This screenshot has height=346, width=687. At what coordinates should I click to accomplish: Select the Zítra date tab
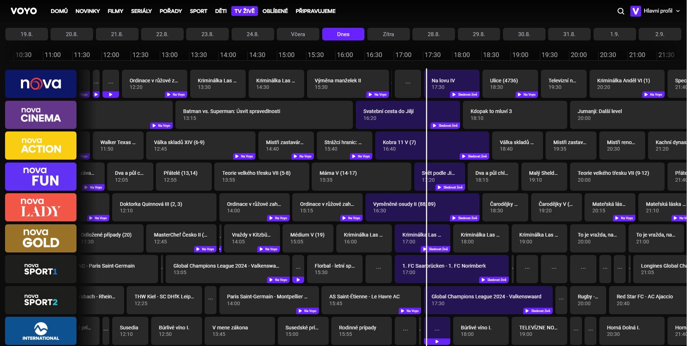388,34
